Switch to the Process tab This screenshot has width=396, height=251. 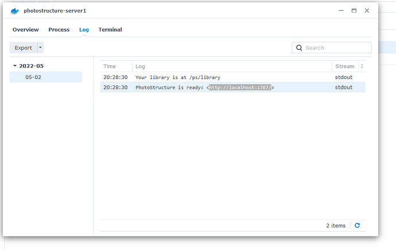click(59, 30)
